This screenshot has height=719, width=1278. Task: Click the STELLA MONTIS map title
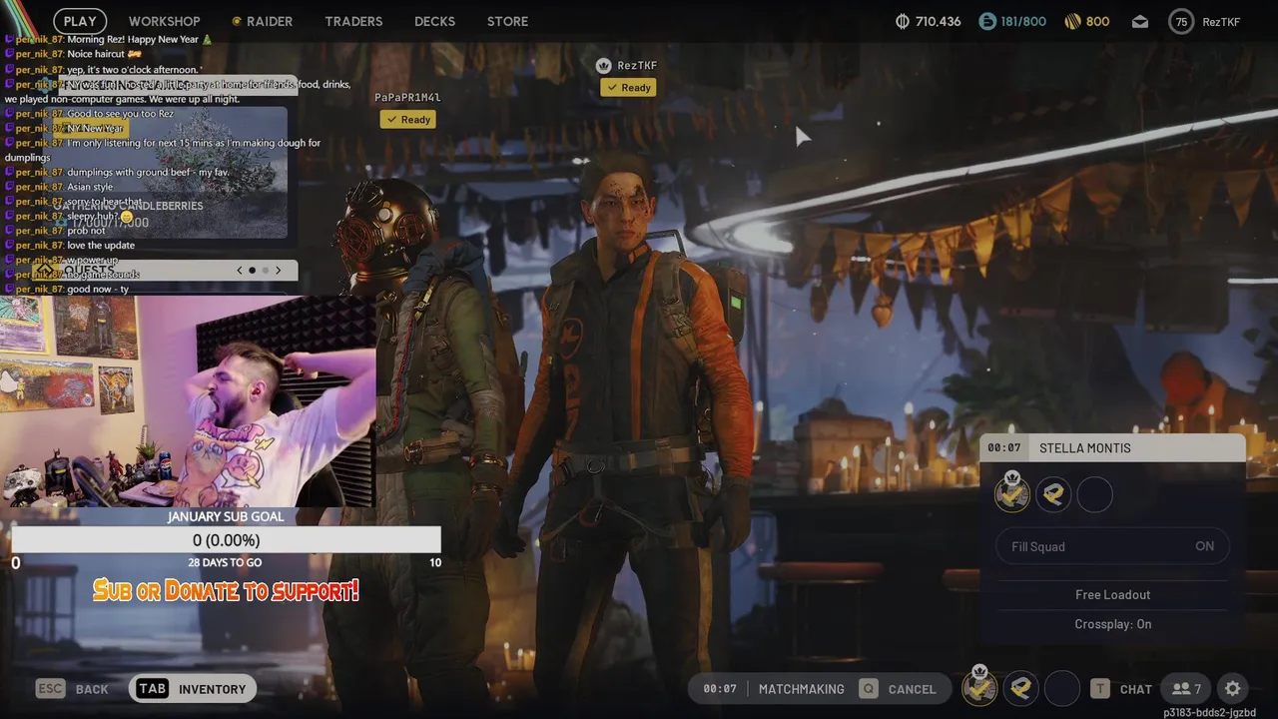coord(1085,447)
